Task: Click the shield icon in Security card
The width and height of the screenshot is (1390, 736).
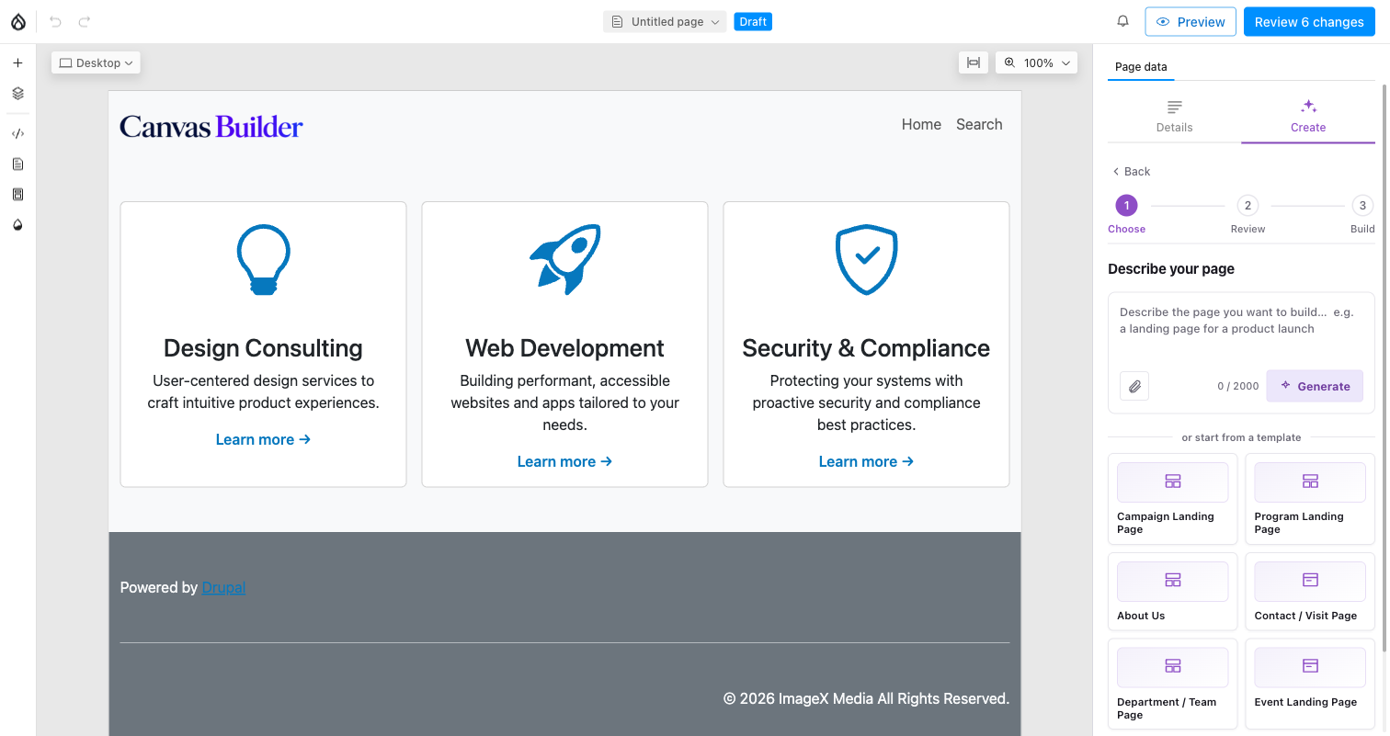Action: 866,260
